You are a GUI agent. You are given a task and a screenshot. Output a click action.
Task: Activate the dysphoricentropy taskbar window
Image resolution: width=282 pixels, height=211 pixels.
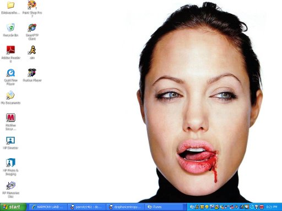126,207
